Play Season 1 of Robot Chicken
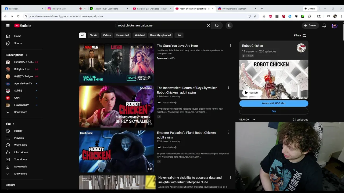 (x=252, y=93)
